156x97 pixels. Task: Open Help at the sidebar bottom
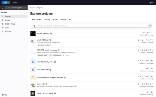coord(5,95)
